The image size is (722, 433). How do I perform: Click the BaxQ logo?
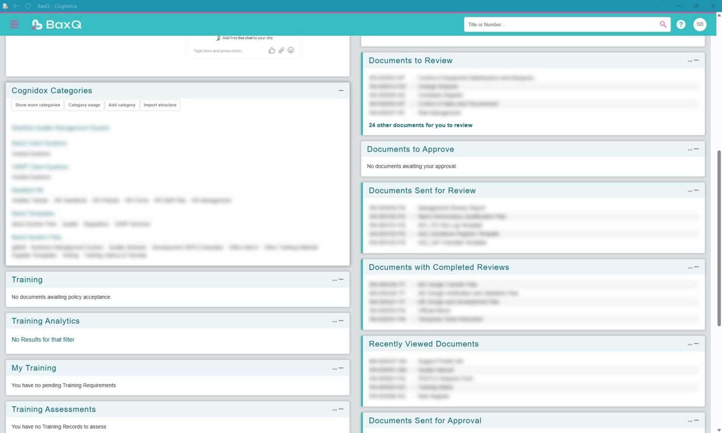(56, 24)
